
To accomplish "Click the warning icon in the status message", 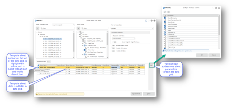I will pyautogui.click(x=37, y=94).
